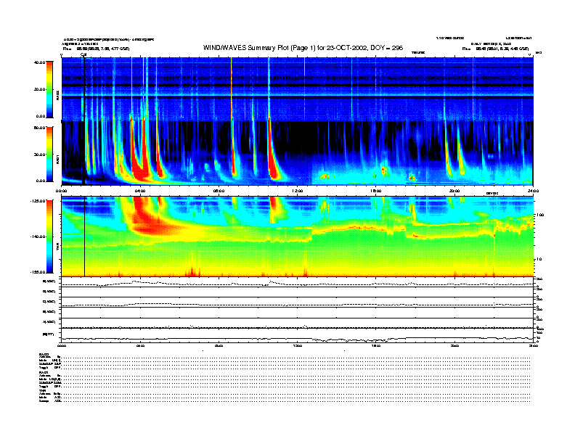
Task: Click the -140.00 label on TNR color scale
Action: tap(38, 237)
